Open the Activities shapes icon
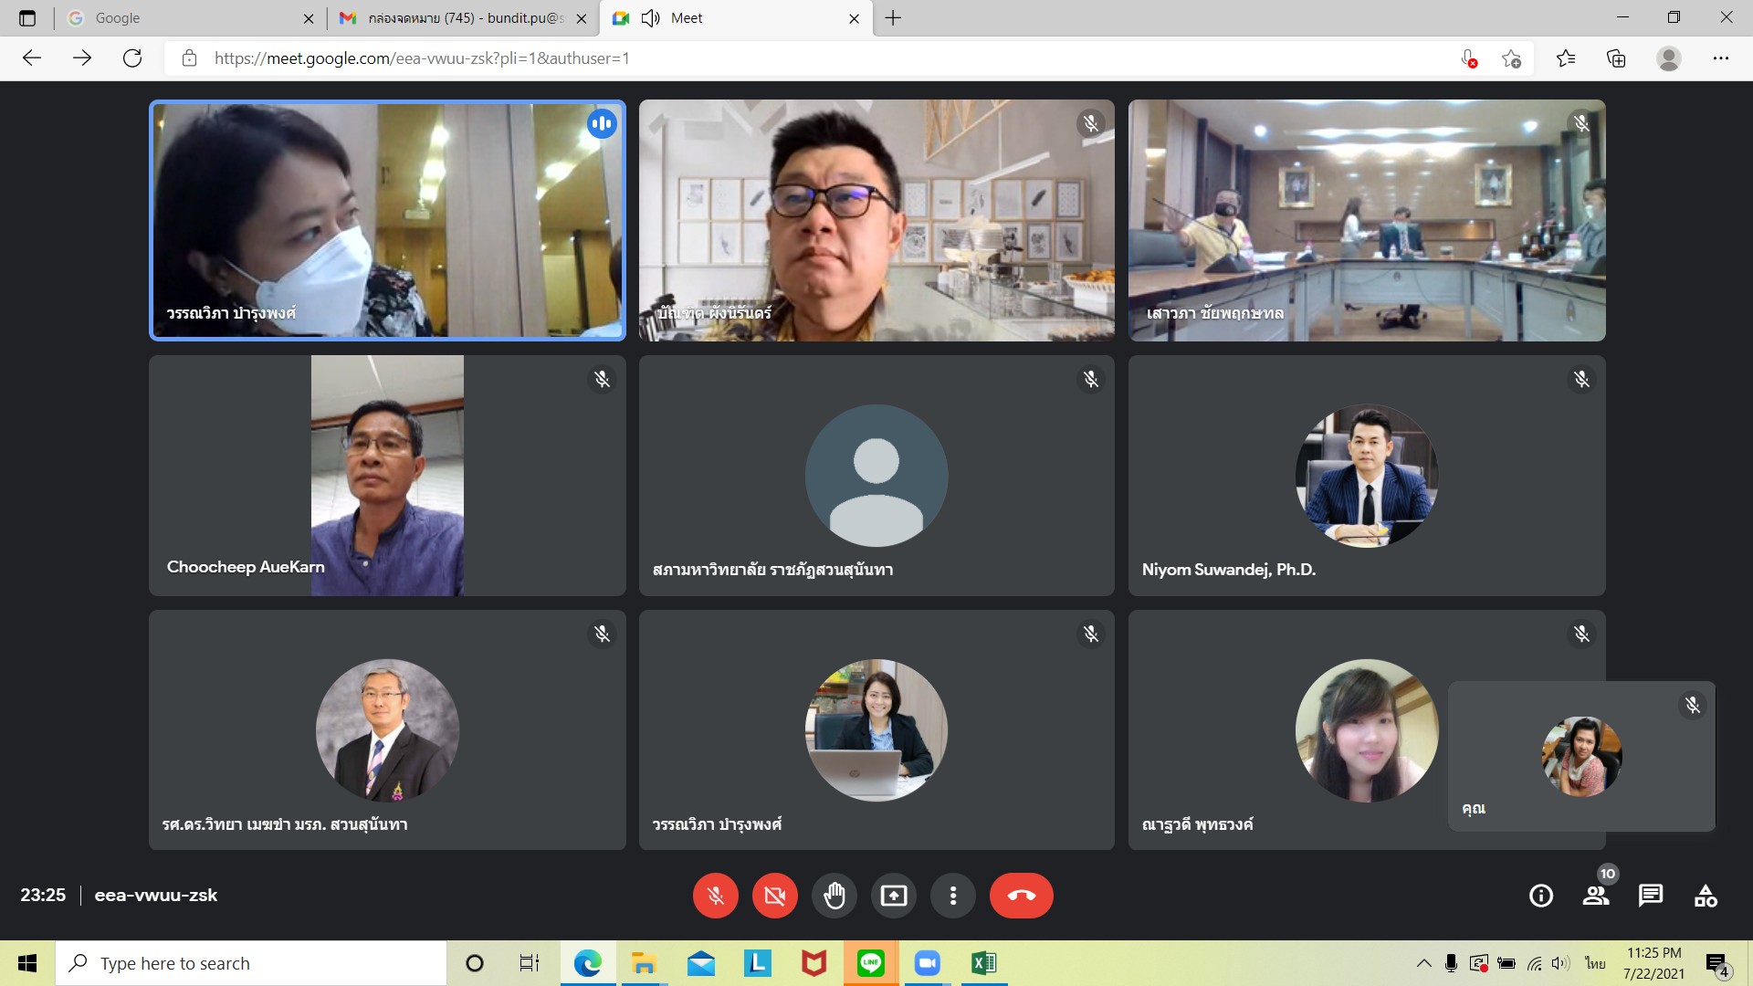Screen dimensions: 1753x986 1705,896
